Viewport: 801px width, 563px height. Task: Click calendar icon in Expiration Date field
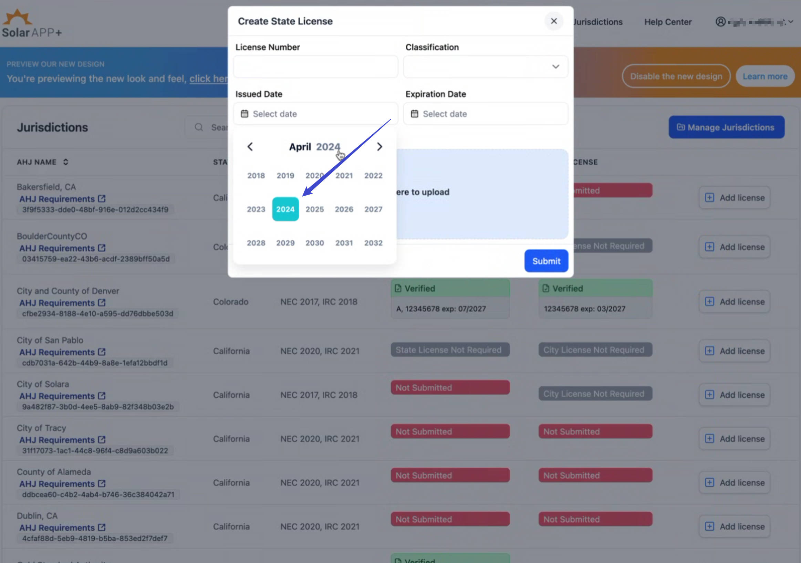414,114
